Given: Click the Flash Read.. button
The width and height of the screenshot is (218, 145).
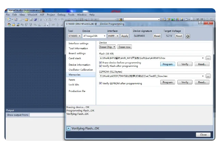Looking at the screenshot, I should [x=202, y=64].
